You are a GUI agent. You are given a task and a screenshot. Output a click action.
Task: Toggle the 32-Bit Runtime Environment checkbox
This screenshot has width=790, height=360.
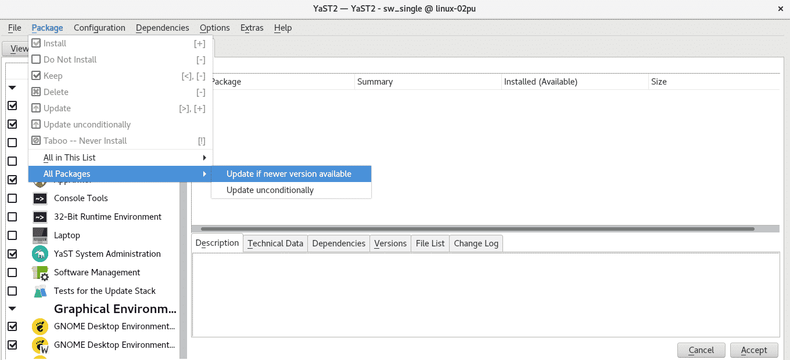click(12, 217)
